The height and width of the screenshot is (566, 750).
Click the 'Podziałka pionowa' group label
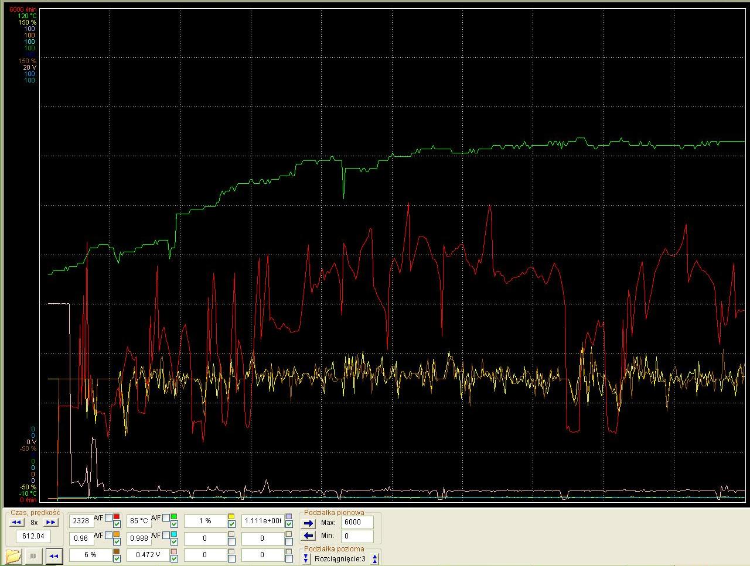click(x=334, y=513)
